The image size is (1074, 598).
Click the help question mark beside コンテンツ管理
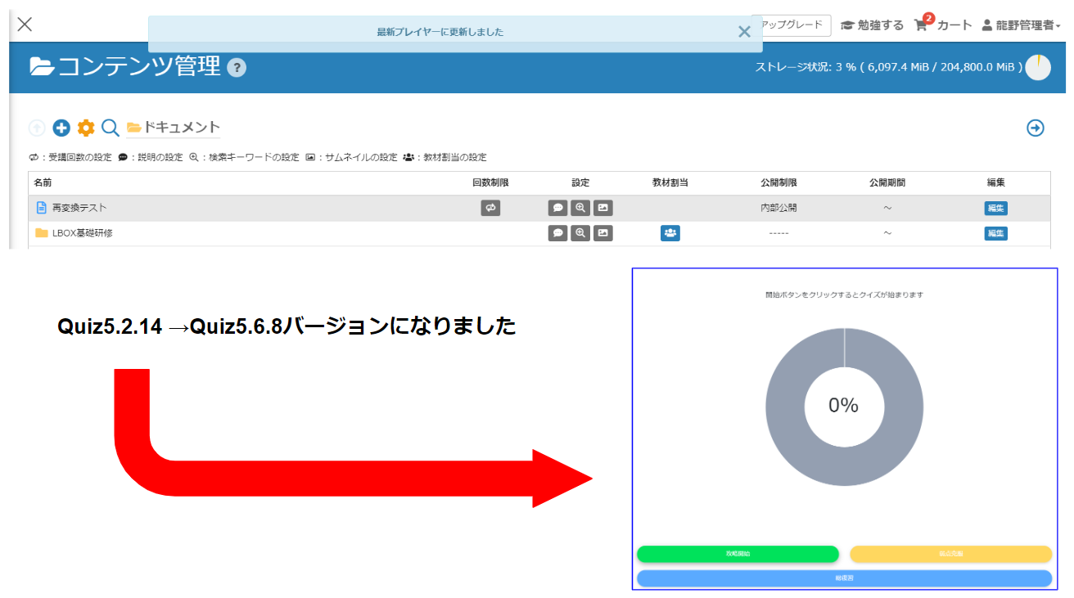237,68
